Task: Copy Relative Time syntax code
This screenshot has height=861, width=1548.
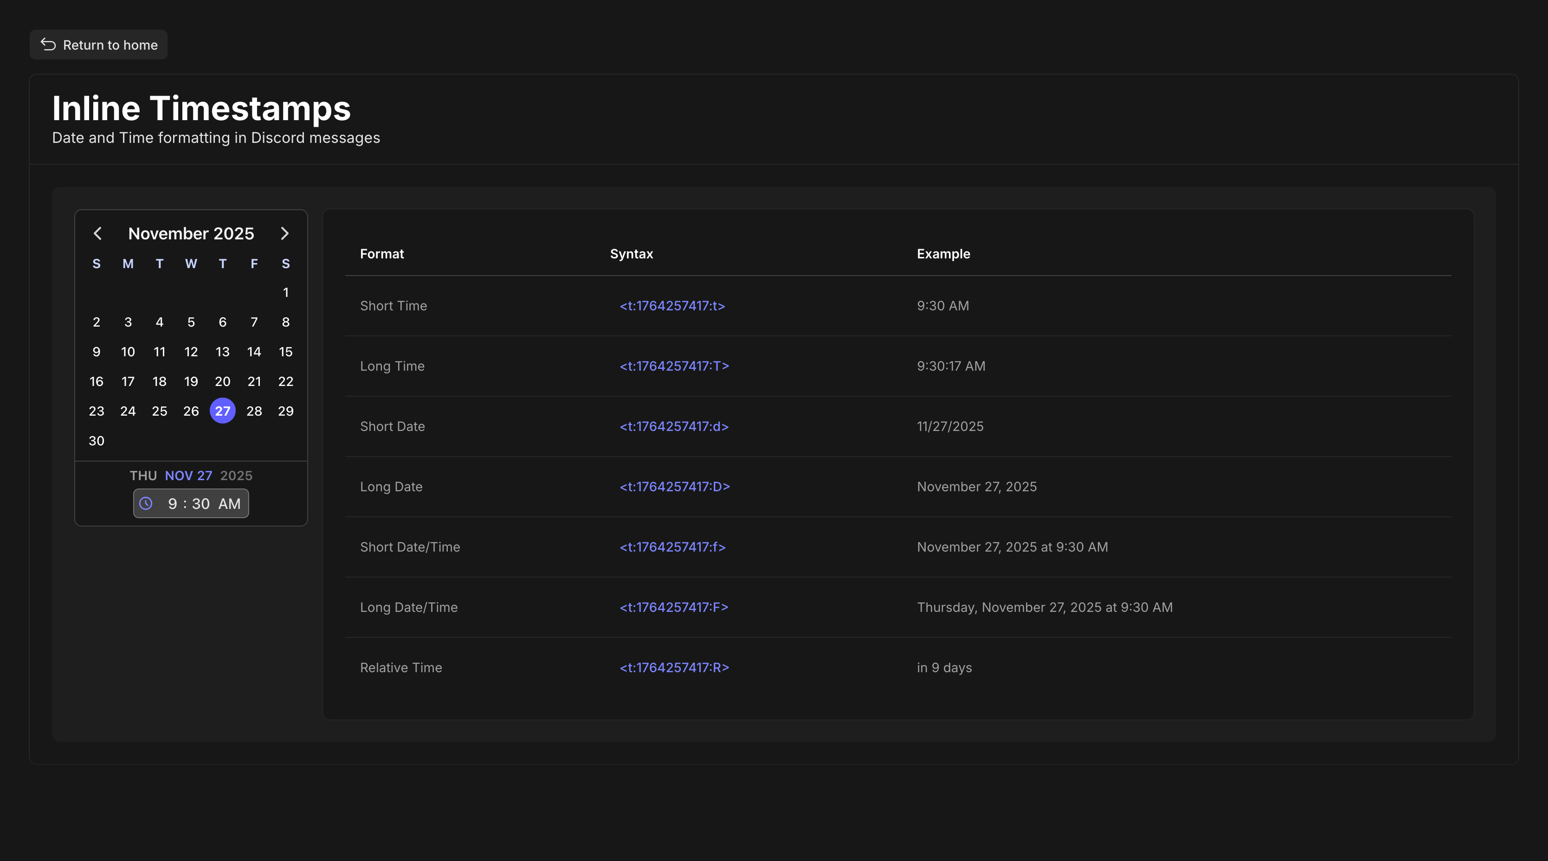Action: [674, 668]
